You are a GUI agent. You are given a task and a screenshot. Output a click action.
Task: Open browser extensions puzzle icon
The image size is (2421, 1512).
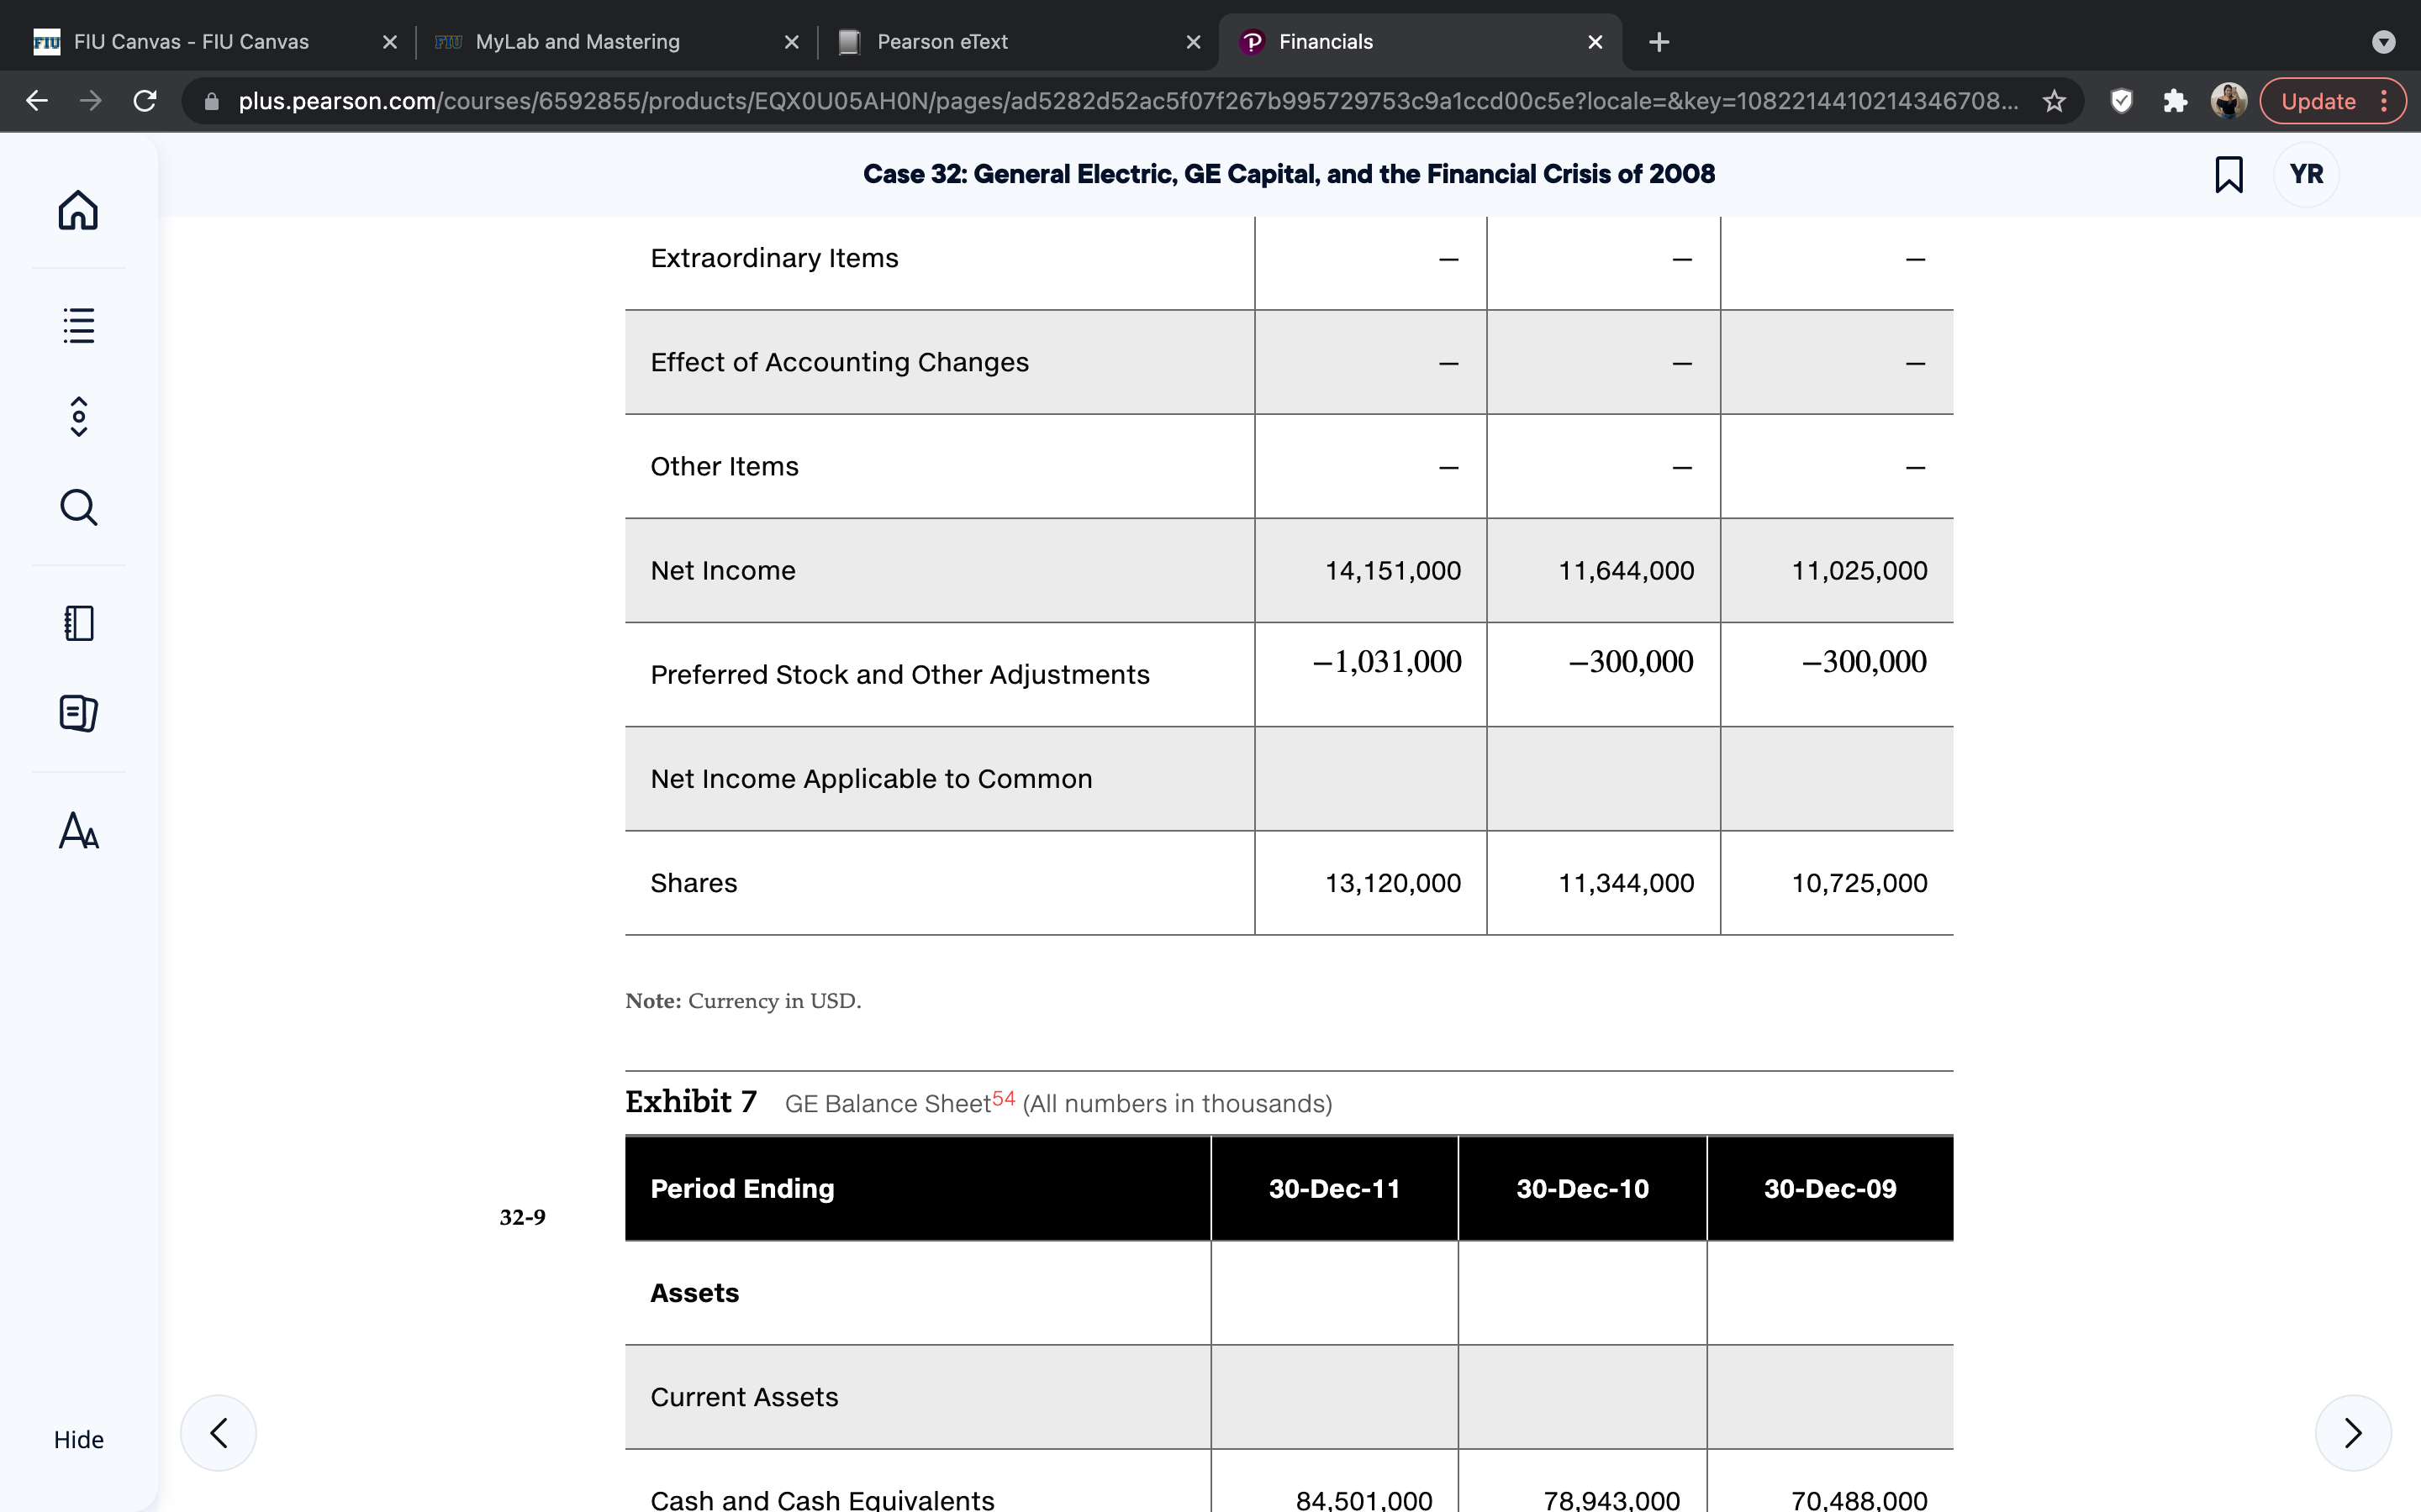(2175, 101)
